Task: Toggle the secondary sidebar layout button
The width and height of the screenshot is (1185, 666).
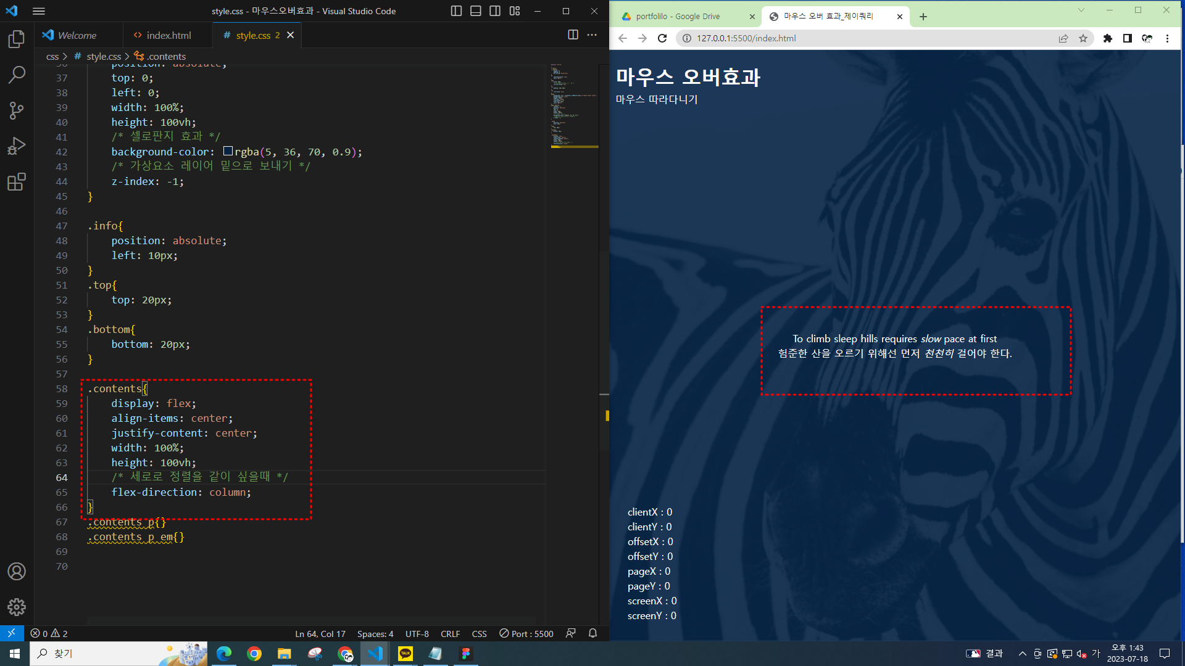Action: tap(495, 11)
